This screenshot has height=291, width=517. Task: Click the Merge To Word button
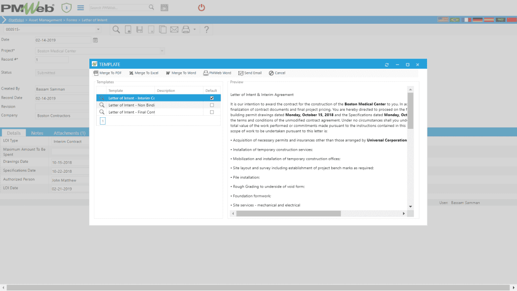181,73
